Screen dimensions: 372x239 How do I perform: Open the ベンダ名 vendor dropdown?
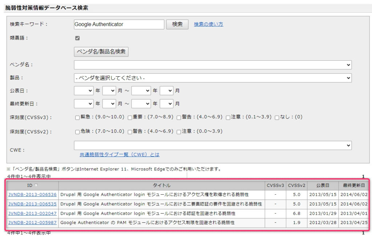coord(213,65)
